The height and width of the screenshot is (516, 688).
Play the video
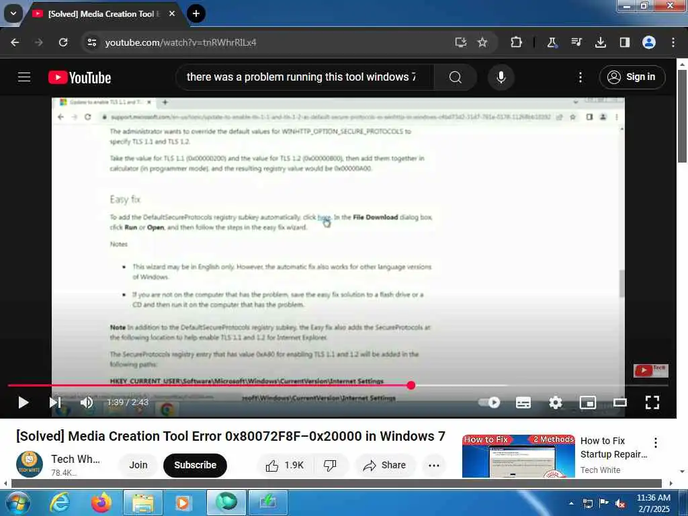click(24, 402)
